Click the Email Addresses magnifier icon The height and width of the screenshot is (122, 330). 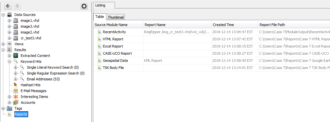(x=22, y=79)
